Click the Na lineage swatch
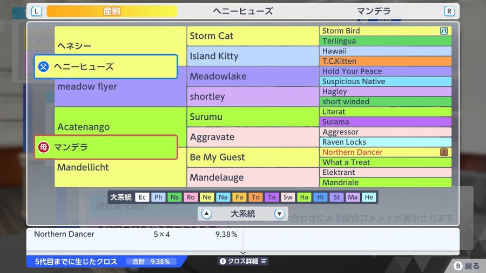 (x=223, y=197)
